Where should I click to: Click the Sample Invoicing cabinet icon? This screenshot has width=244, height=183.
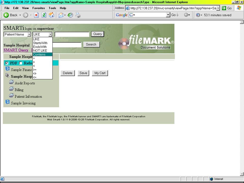point(7,102)
